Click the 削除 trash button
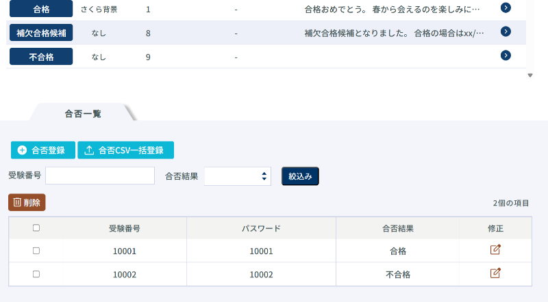This screenshot has width=548, height=302. (x=27, y=202)
